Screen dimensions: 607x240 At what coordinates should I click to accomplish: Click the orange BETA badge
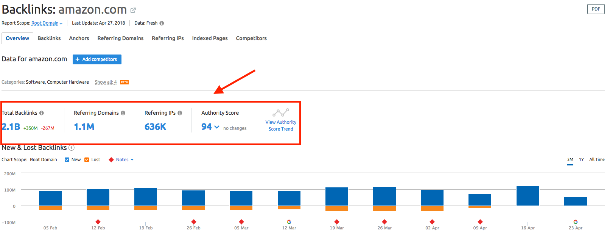(x=125, y=82)
